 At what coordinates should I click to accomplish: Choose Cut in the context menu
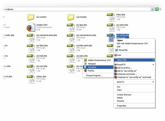119,87
